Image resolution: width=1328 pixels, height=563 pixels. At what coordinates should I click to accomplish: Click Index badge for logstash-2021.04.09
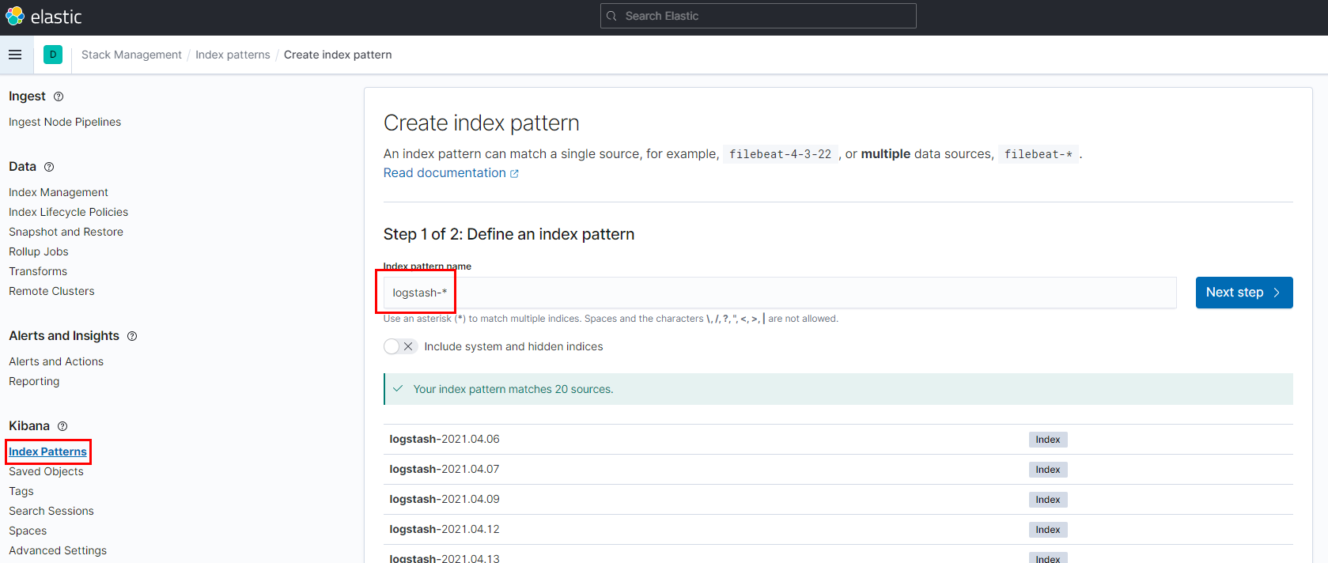click(1048, 500)
